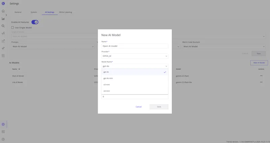Choose o3-mini from the model list
This screenshot has height=143, width=270.
135,85
